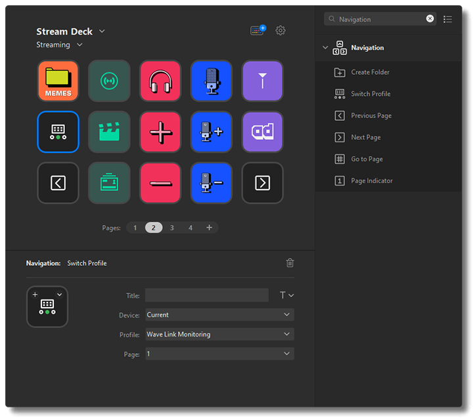Add a new page with plus
The height and width of the screenshot is (418, 473).
point(209,228)
